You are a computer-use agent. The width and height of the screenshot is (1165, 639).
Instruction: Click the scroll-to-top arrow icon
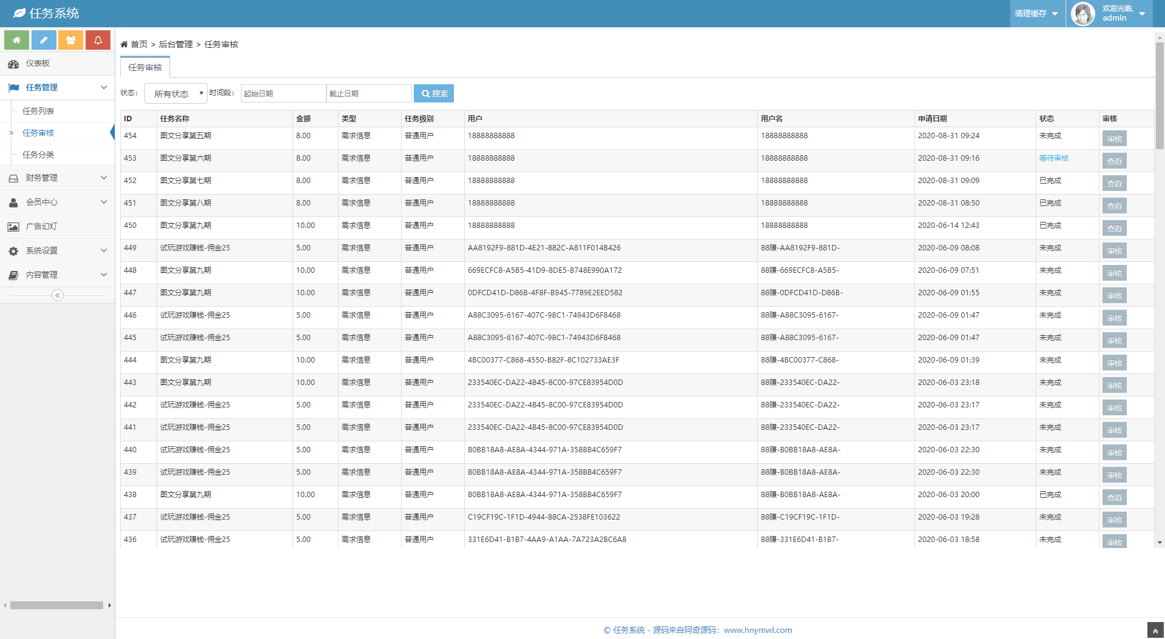1155,631
